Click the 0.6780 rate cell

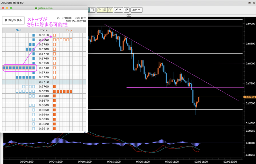click(x=44, y=49)
